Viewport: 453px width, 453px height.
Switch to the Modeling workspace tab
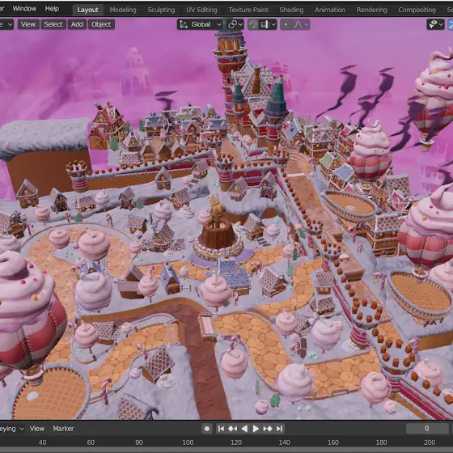click(x=123, y=10)
